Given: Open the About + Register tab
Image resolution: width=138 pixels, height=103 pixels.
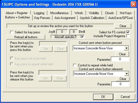Looking at the screenshot, I should [x=17, y=13].
